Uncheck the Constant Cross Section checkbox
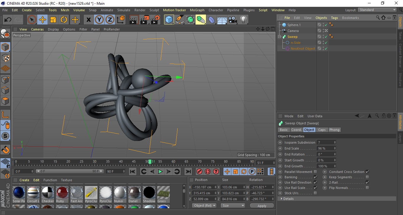This screenshot has width=403, height=215. 367,172
